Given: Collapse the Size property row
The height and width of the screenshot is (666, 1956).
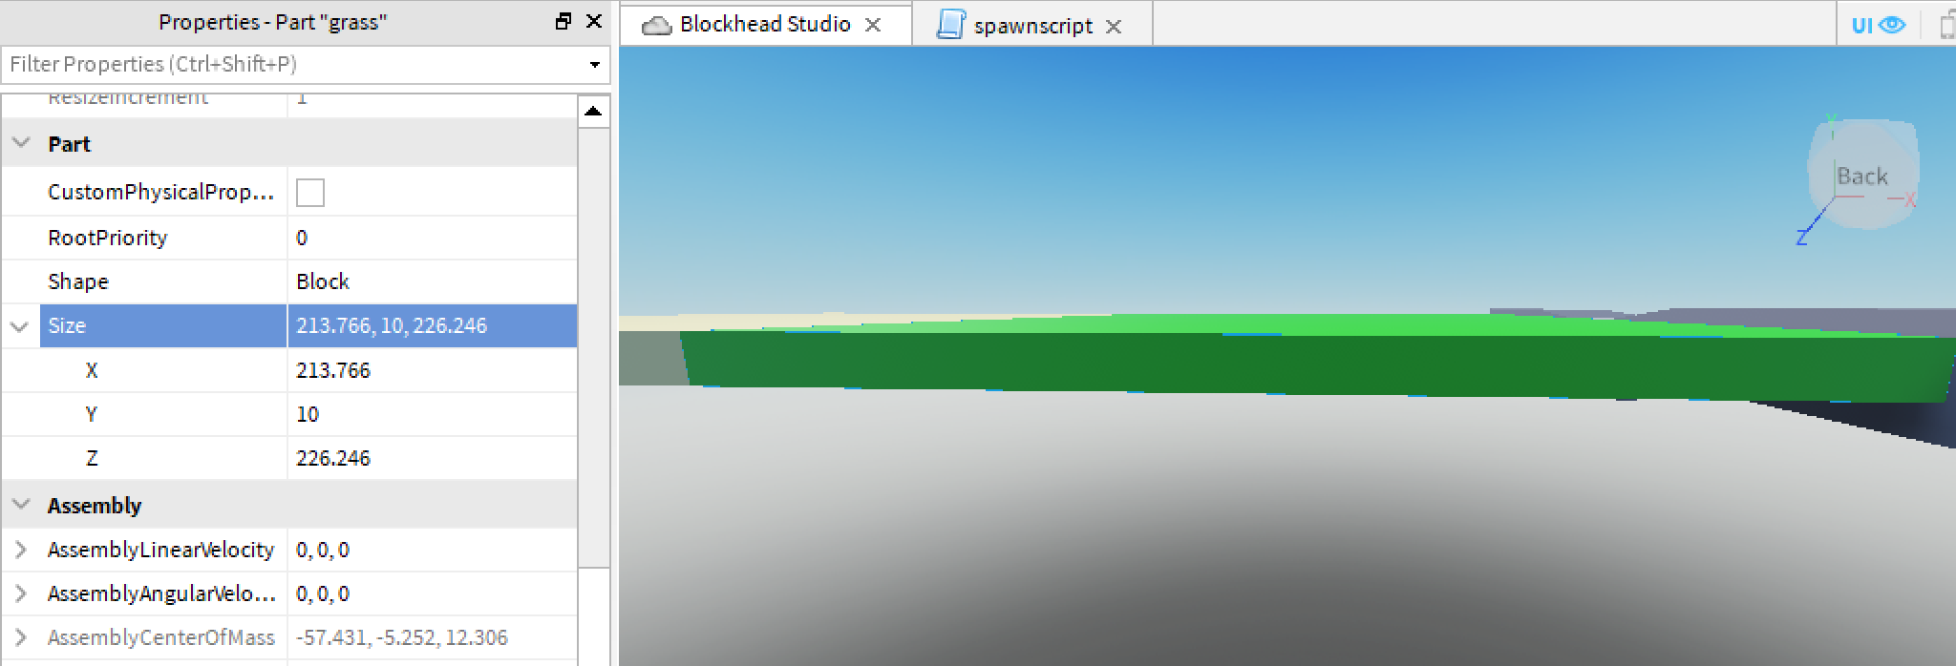Looking at the screenshot, I should pyautogui.click(x=19, y=326).
